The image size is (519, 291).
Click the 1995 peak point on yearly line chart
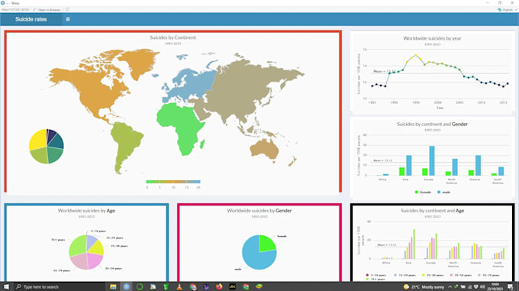pyautogui.click(x=416, y=55)
